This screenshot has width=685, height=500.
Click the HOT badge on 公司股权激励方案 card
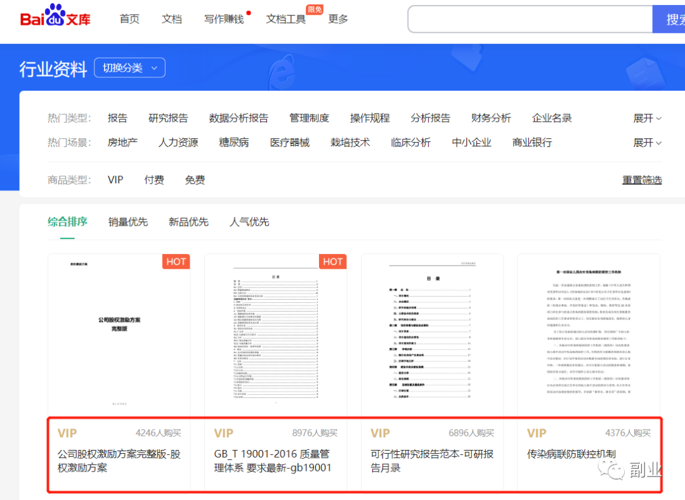point(176,262)
